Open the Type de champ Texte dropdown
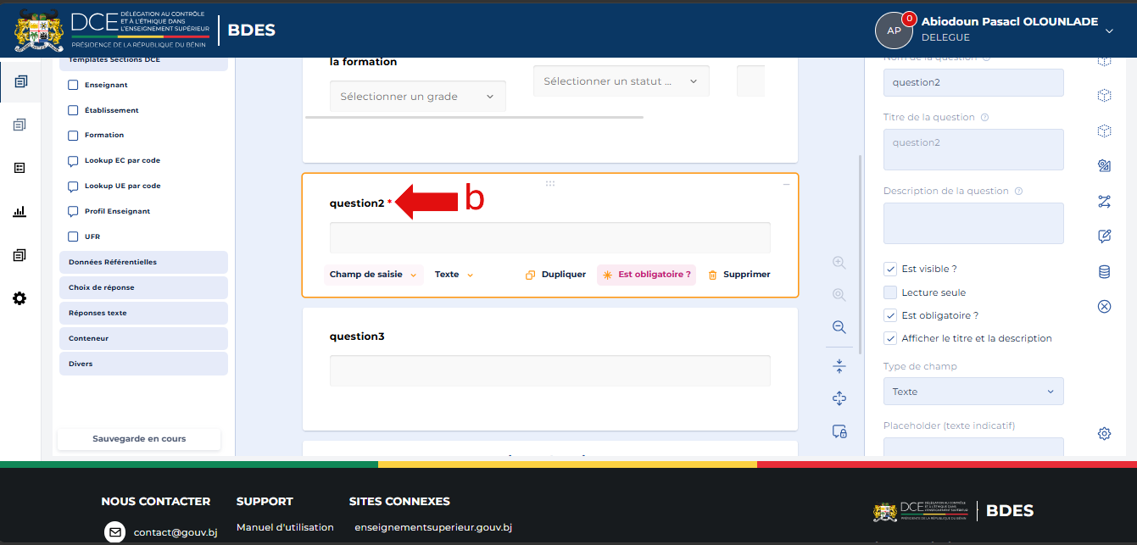Screen dimensions: 1137x545 tap(973, 392)
